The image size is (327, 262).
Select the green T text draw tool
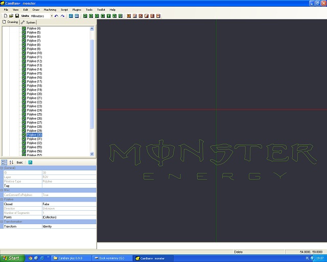(109, 16)
